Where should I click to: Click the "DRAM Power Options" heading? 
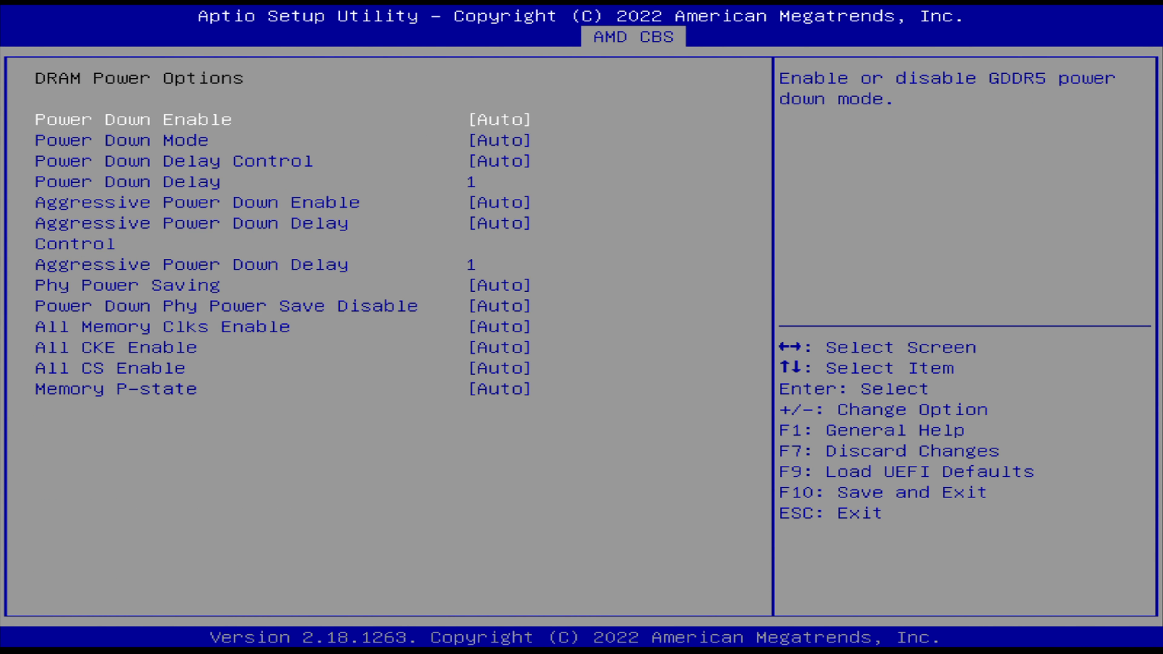tap(139, 79)
